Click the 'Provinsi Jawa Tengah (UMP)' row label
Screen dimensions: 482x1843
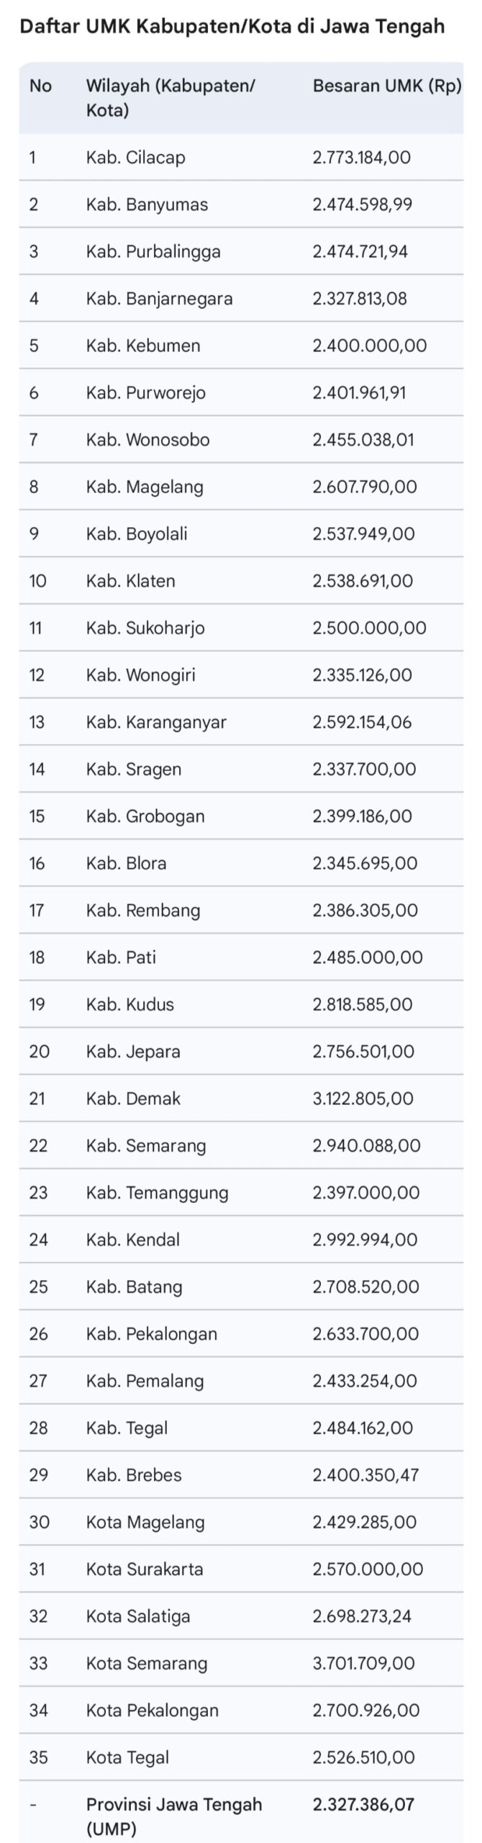coord(173,1816)
